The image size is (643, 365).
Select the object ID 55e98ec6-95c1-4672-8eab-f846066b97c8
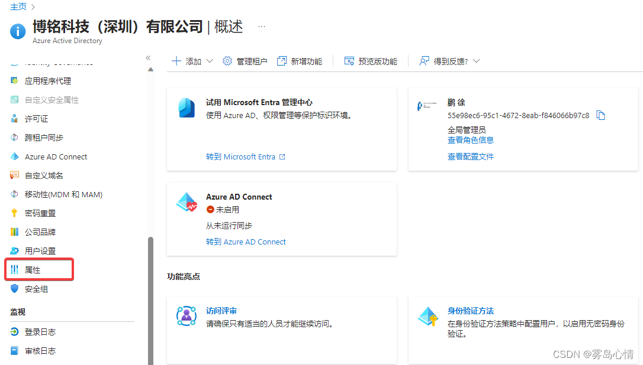[518, 115]
